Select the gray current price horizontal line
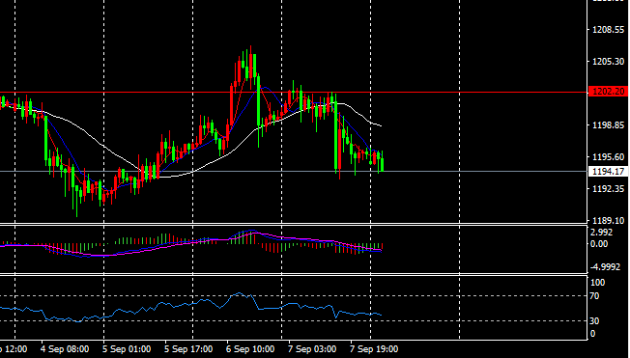Screen dimensions: 630x358 pos(294,172)
